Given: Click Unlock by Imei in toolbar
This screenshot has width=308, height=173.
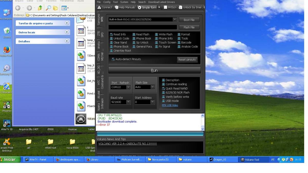Looking at the screenshot, I should (190, 7).
